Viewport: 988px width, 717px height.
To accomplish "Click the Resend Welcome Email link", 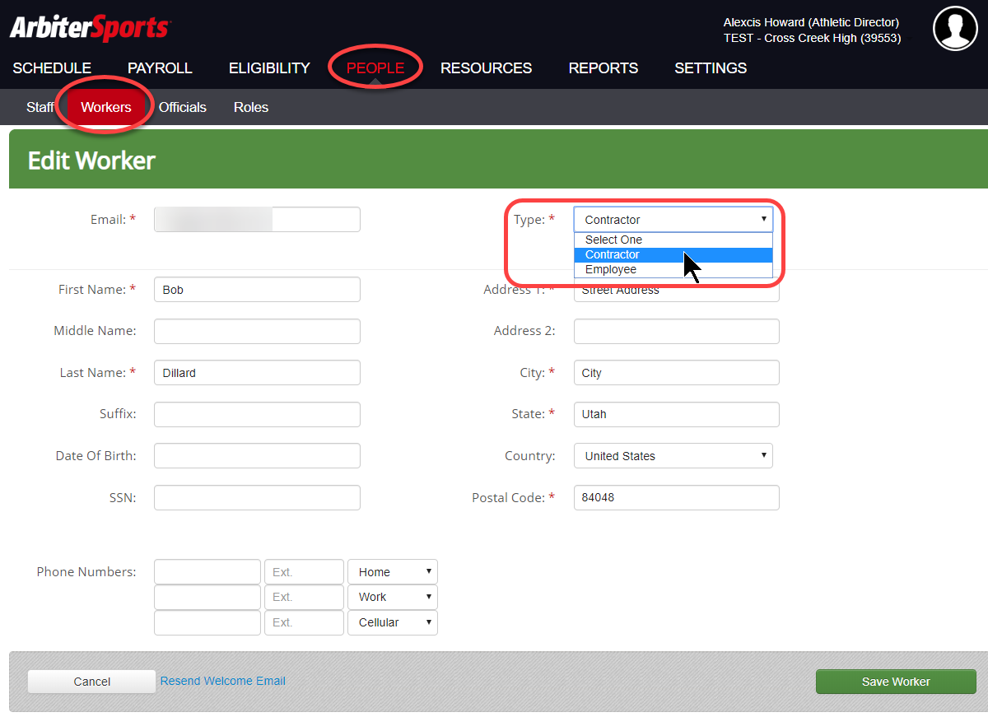I will point(222,681).
